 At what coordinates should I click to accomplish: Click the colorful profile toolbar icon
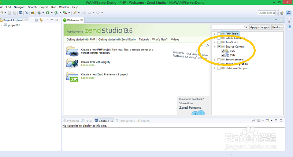tap(33, 13)
